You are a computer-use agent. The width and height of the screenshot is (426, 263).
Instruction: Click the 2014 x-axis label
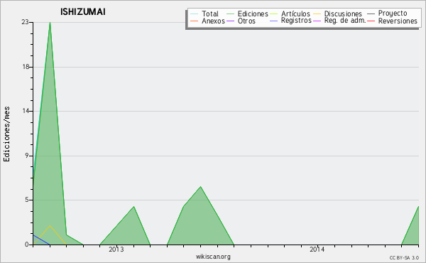pyautogui.click(x=317, y=249)
